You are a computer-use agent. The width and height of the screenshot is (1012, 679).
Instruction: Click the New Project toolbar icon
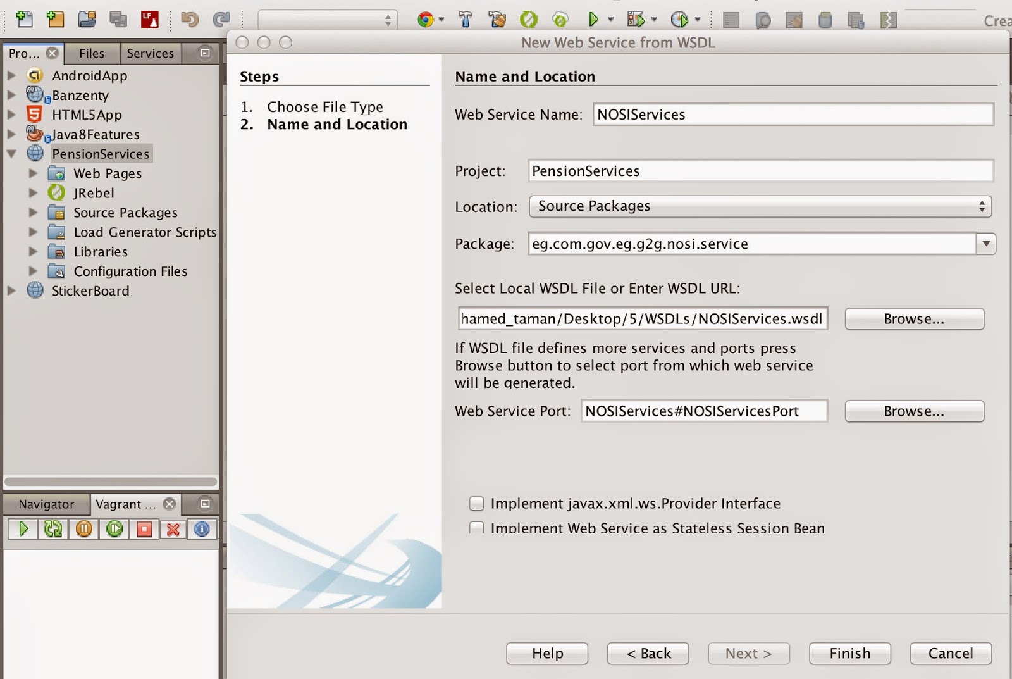55,19
